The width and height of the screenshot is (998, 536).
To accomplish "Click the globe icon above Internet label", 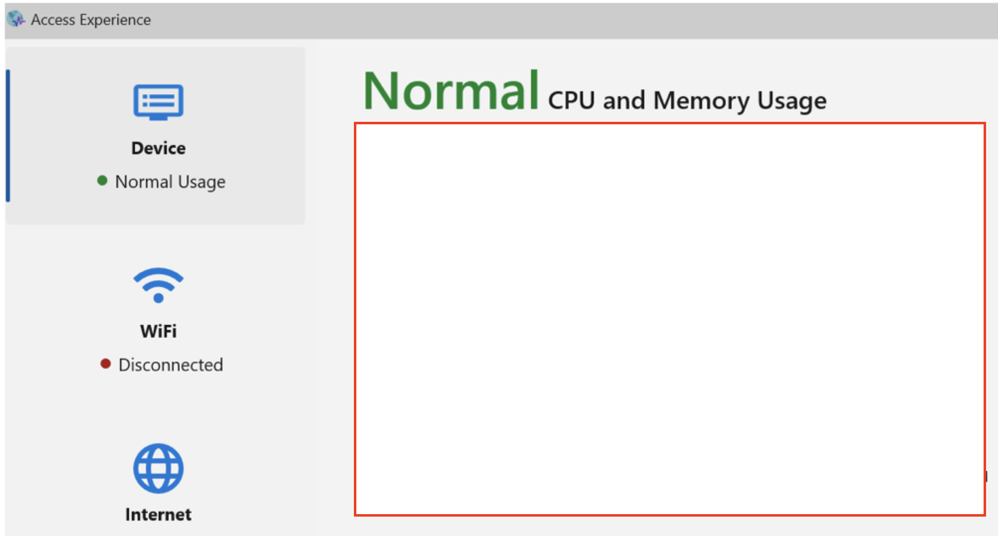I will point(158,468).
